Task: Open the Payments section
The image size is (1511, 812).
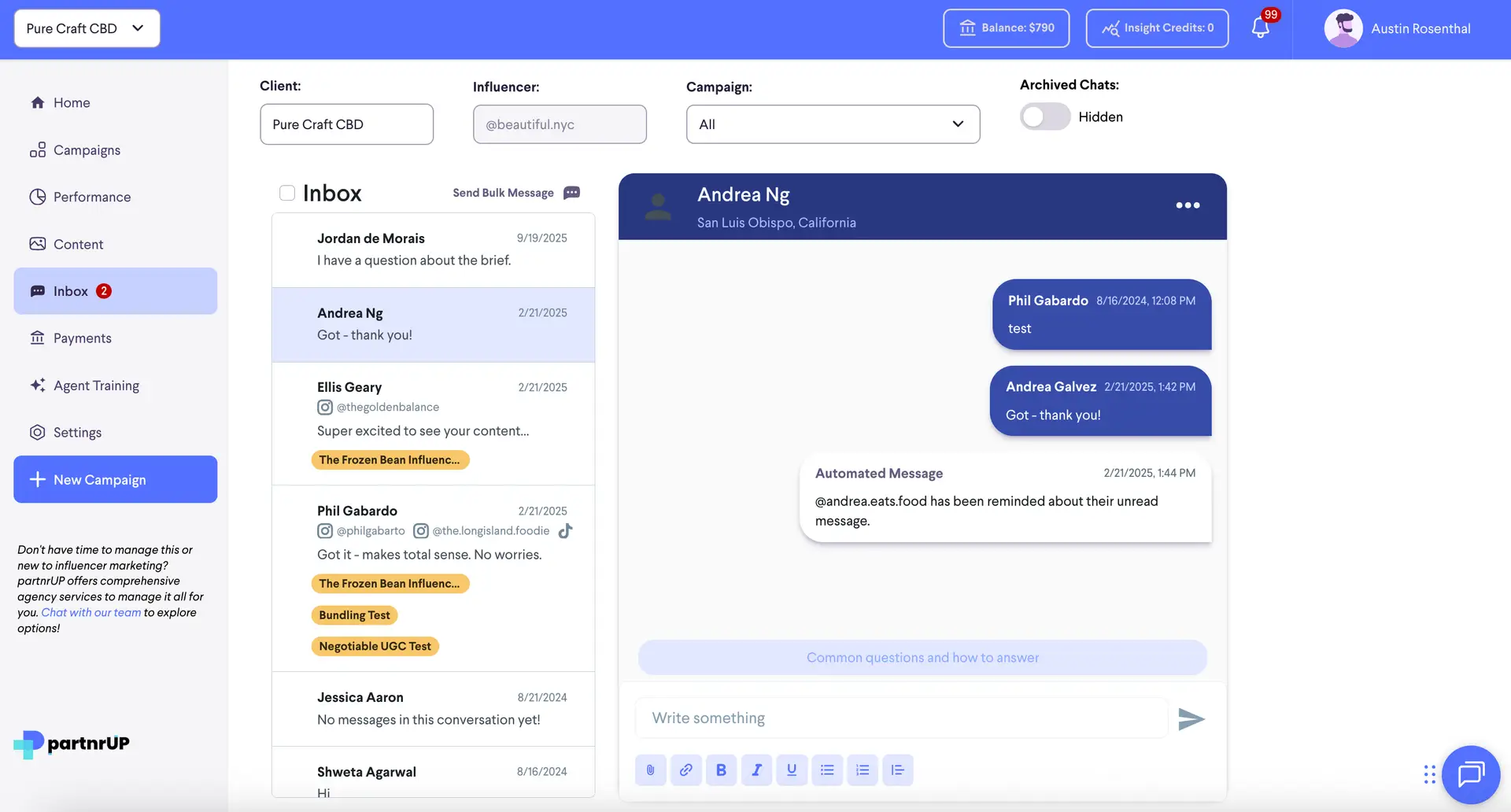Action: (82, 338)
